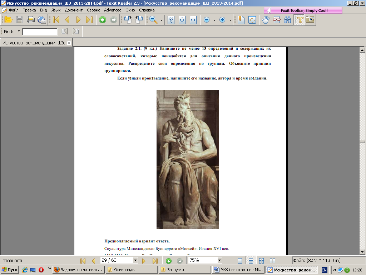Viewport: 366px width, 275px height.
Task: Open the Пуск start menu
Action: coord(10,270)
